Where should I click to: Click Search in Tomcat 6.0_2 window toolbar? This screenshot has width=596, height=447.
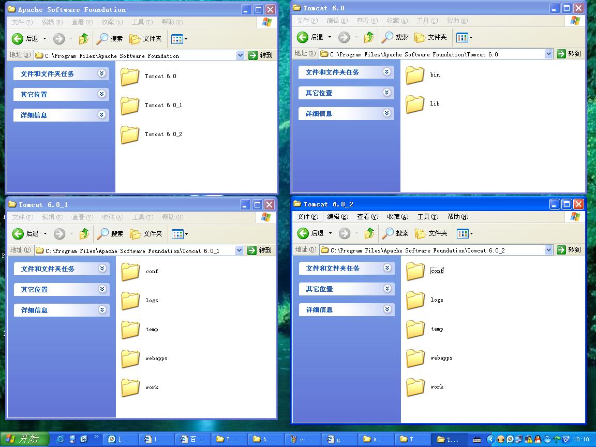point(395,233)
